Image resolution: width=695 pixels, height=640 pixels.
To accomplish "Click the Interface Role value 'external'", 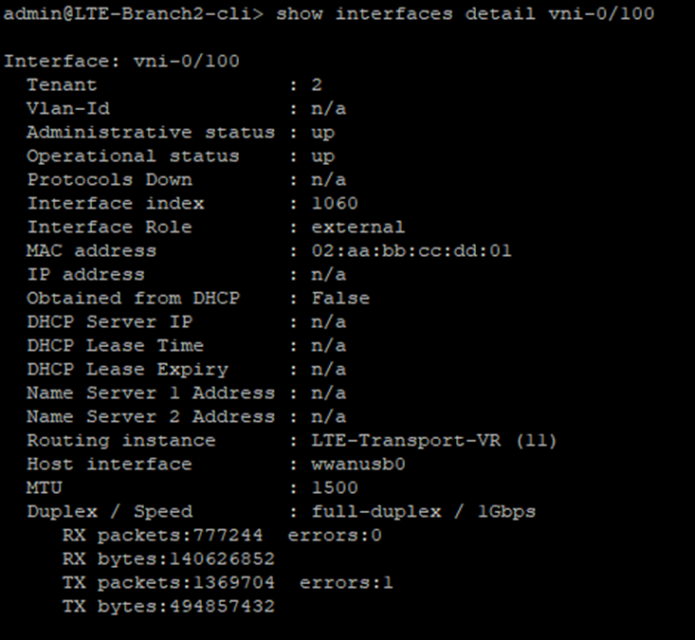I will [358, 227].
